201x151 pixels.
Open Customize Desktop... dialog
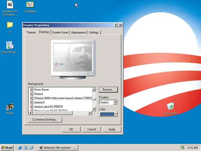tap(45, 120)
